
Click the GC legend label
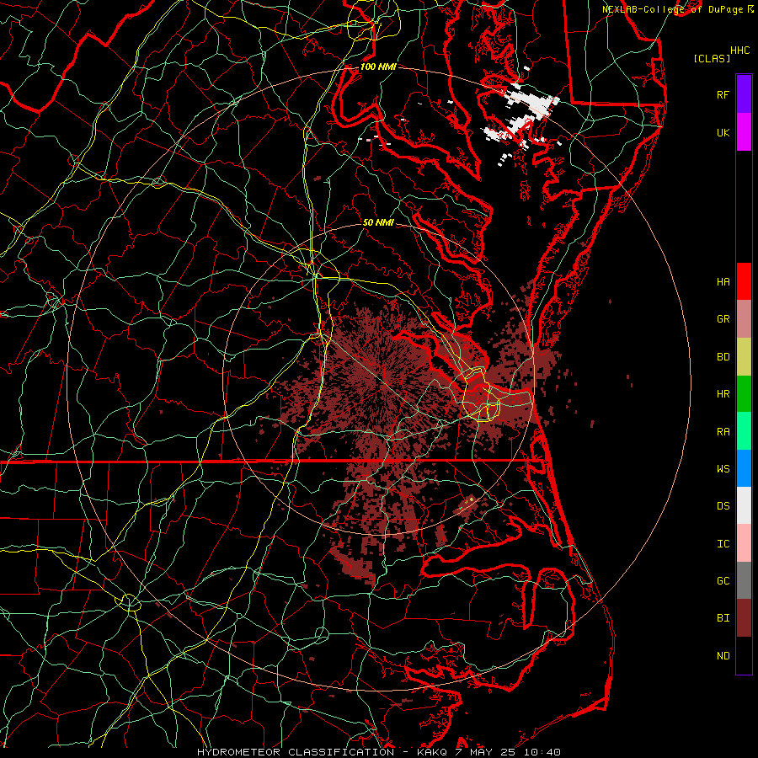[723, 580]
